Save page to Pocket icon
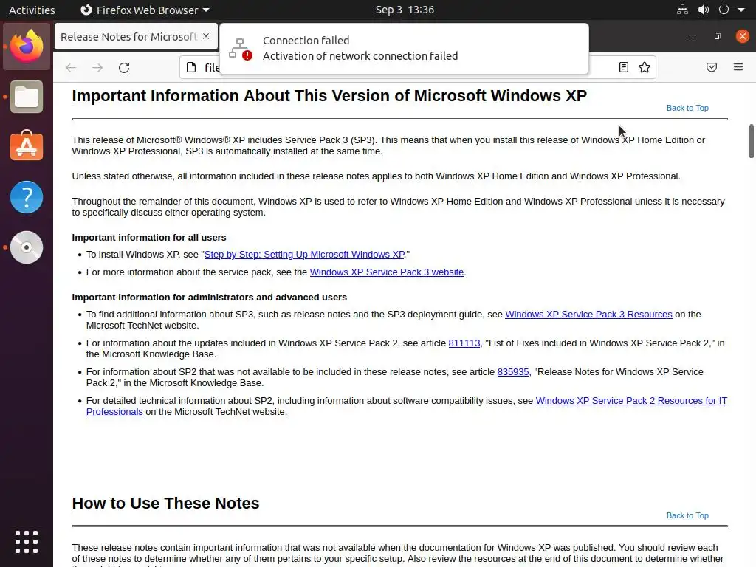756x567 pixels. [711, 67]
